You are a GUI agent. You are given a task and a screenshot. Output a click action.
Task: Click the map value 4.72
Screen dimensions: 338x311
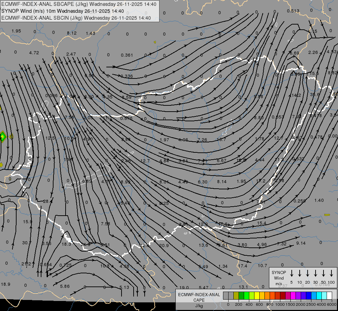pos(34,53)
